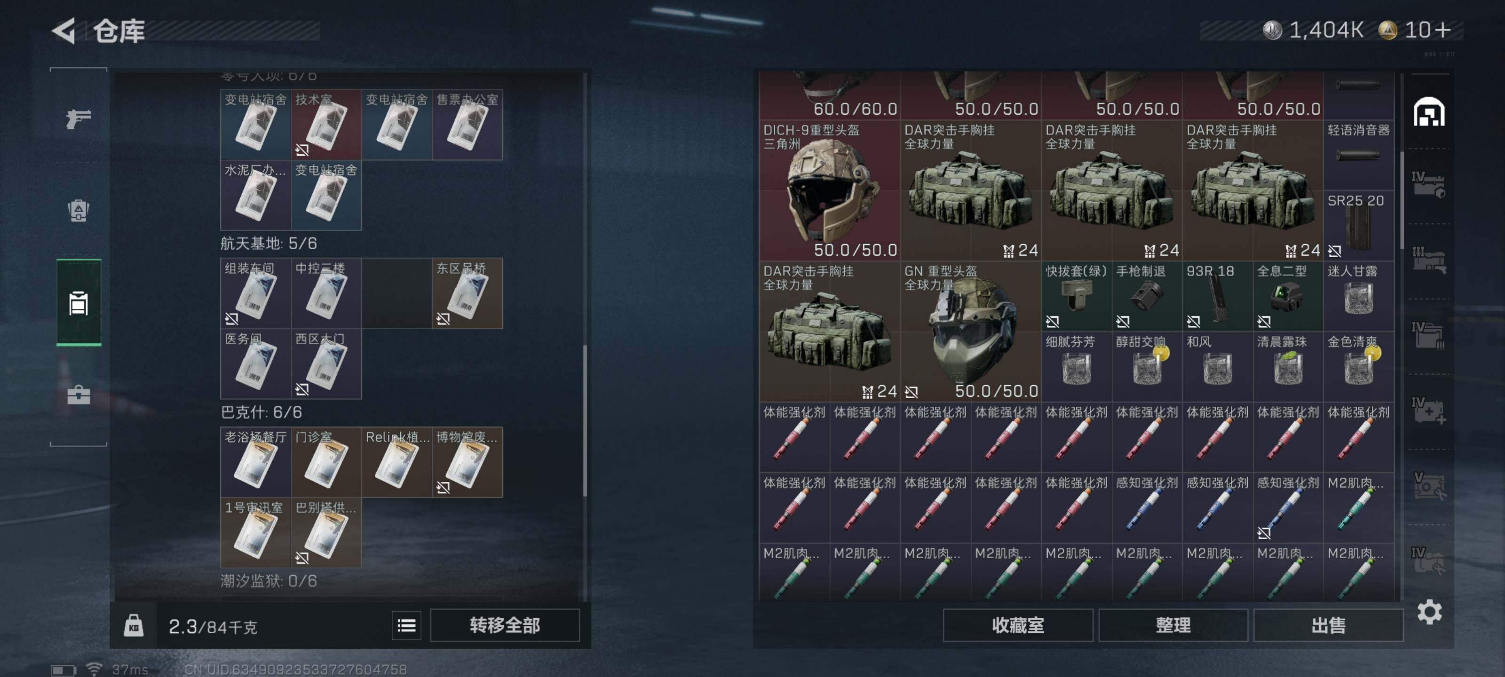This screenshot has height=677, width=1505.
Task: Open warehouse settings gear icon
Action: click(1429, 612)
